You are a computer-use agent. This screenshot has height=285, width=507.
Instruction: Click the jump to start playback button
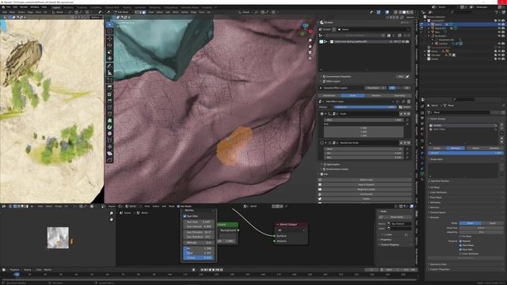tap(202, 269)
